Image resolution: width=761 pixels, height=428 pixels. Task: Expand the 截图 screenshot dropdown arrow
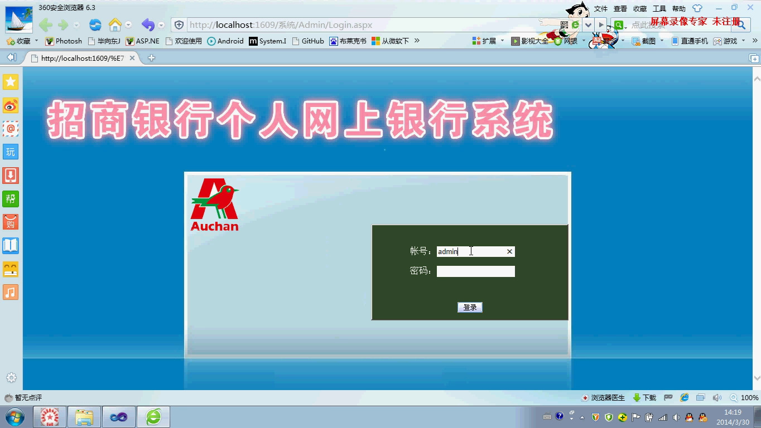(662, 41)
